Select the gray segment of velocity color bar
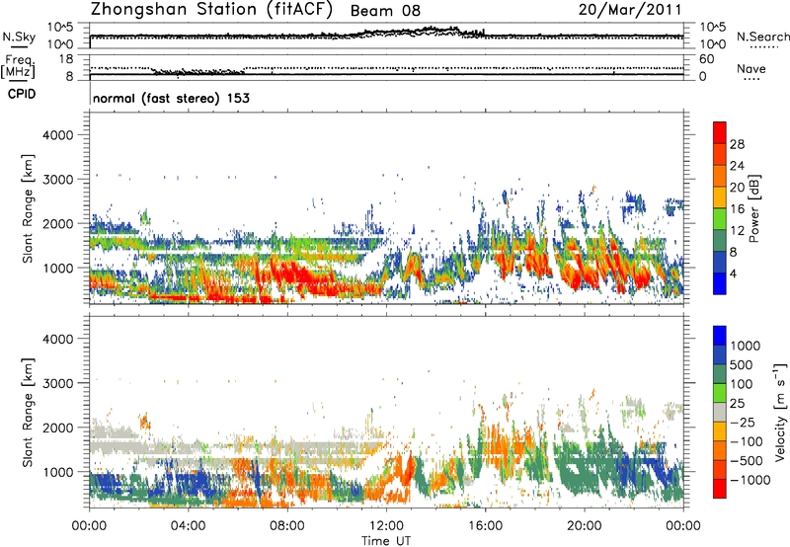 pyautogui.click(x=720, y=412)
